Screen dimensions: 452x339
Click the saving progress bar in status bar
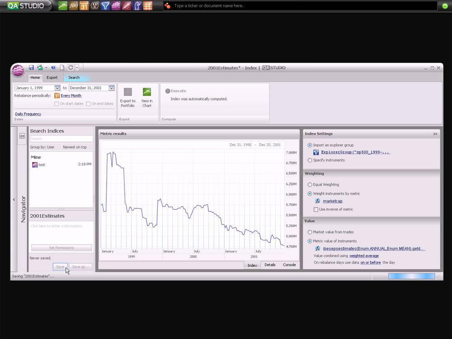pyautogui.click(x=411, y=277)
